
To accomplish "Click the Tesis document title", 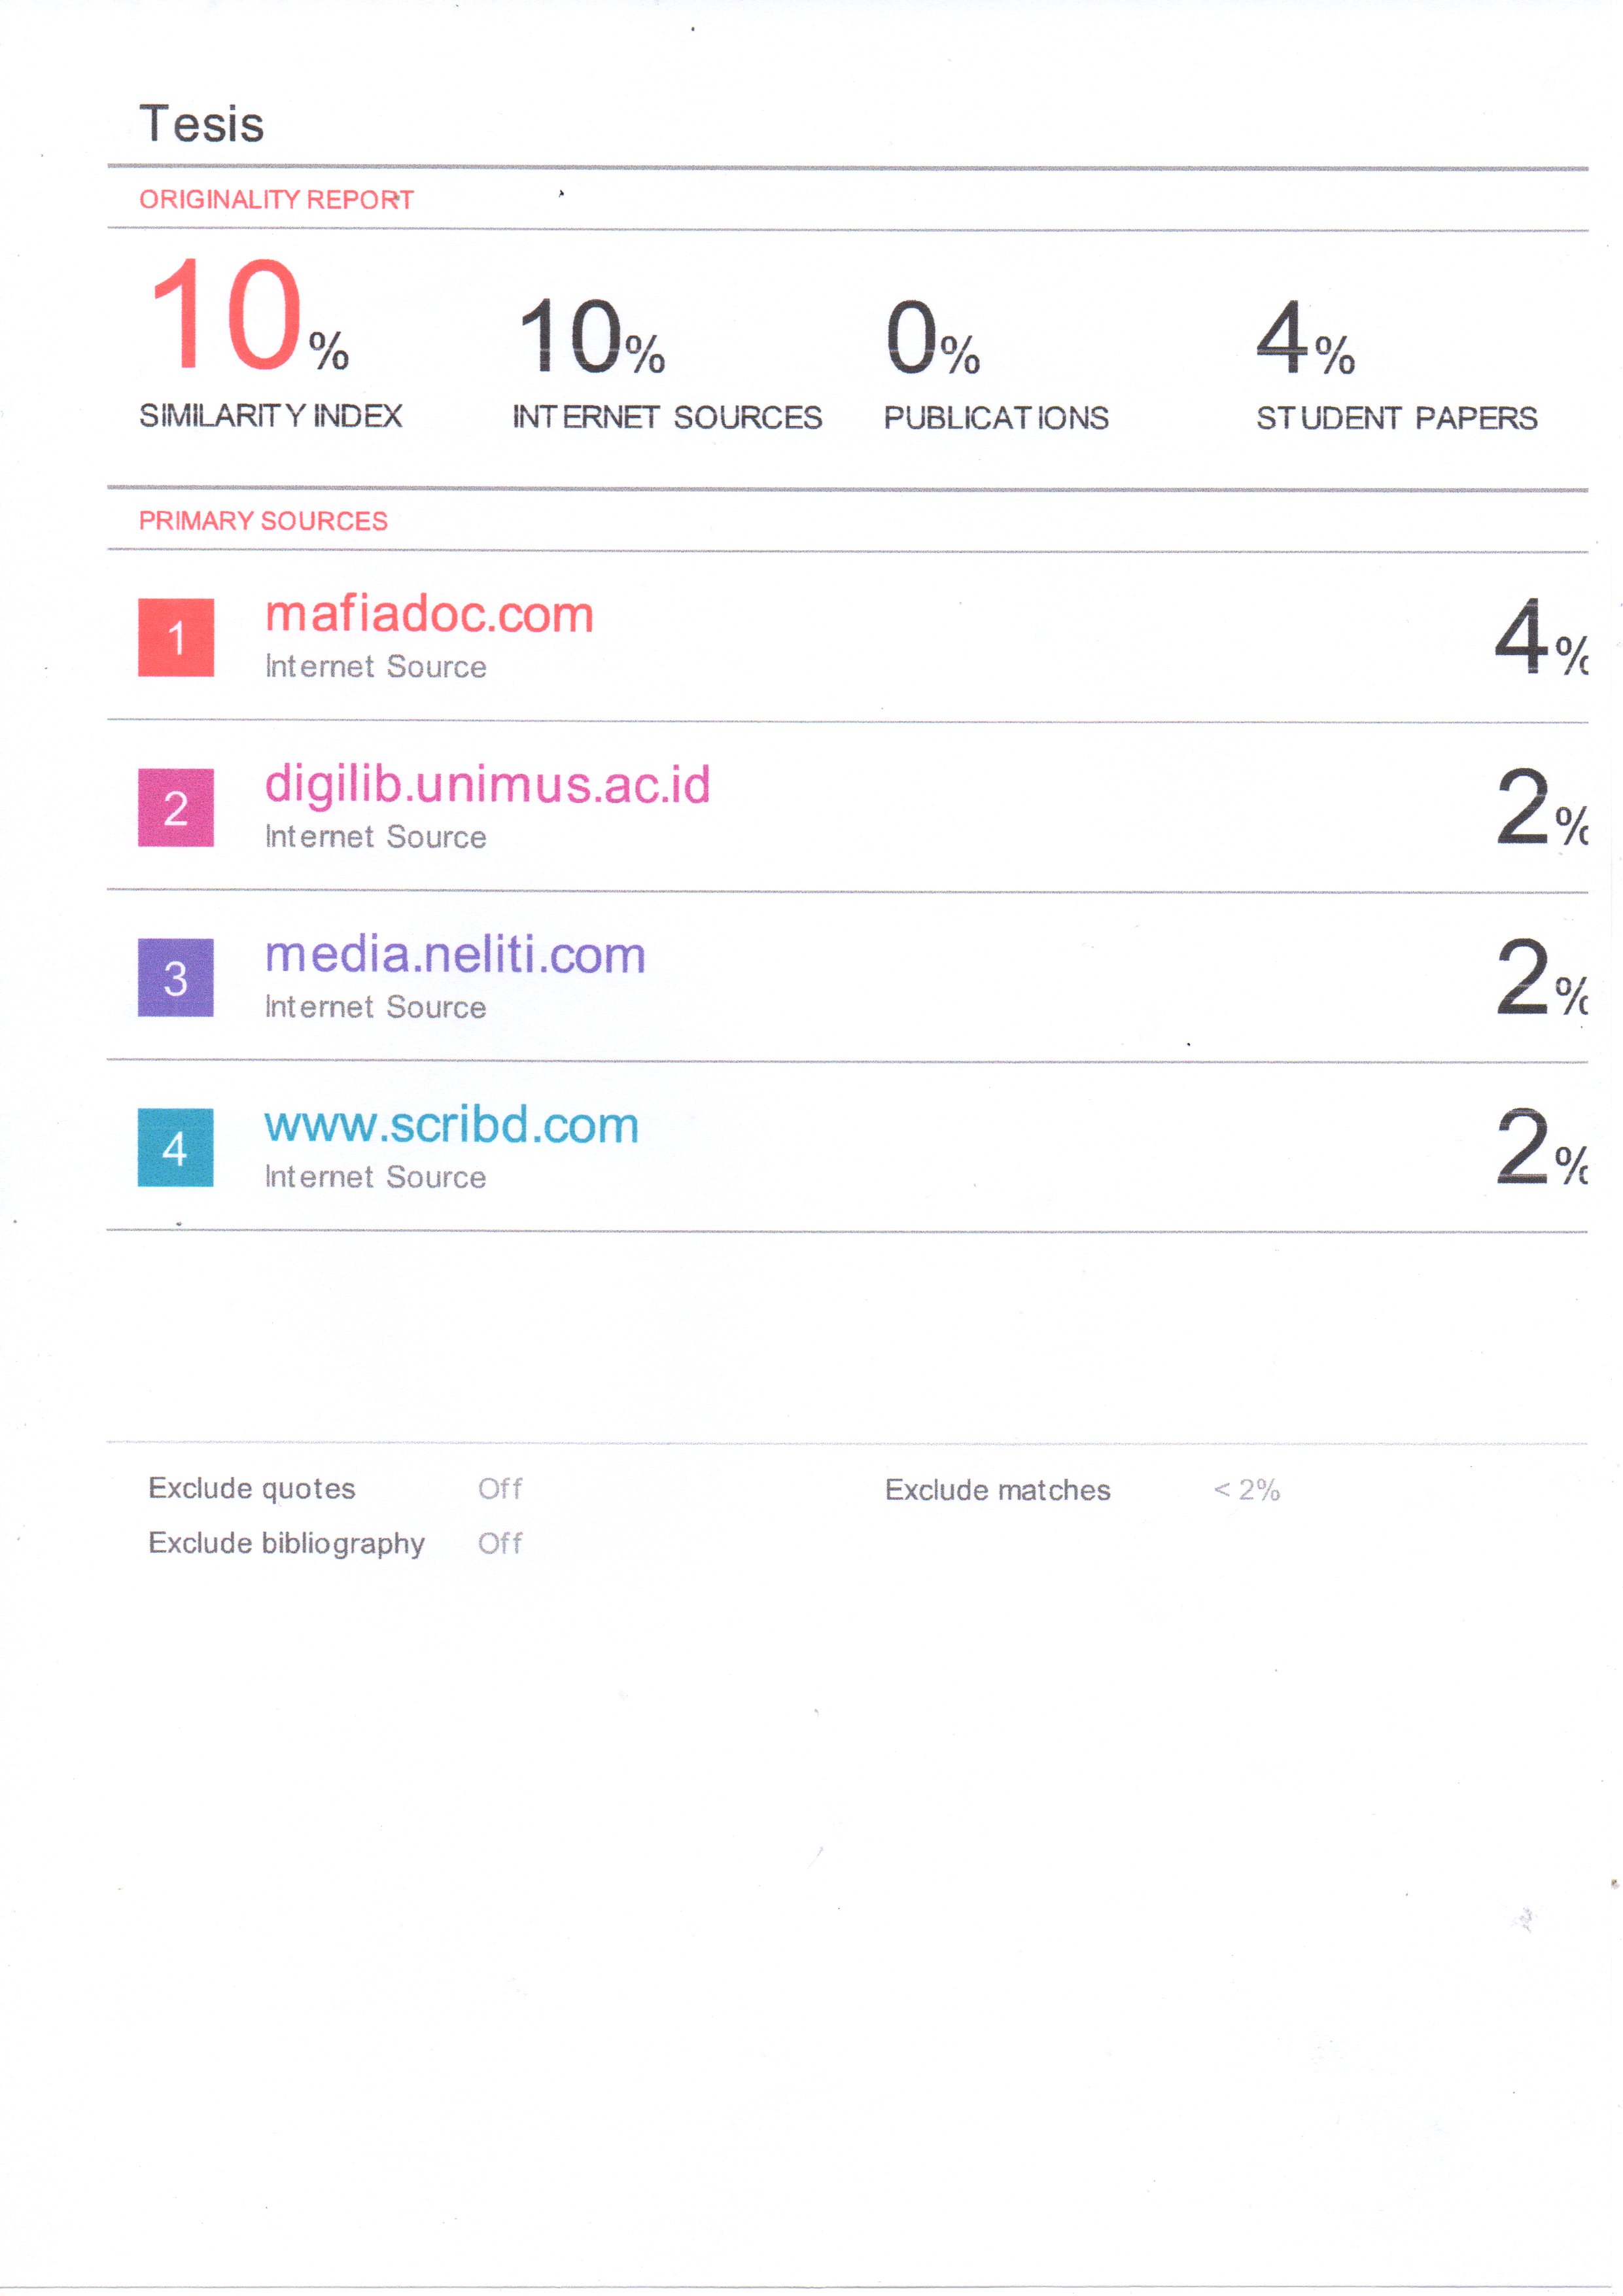I will pyautogui.click(x=202, y=125).
